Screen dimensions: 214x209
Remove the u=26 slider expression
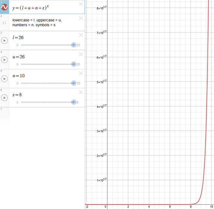pyautogui.click(x=81, y=54)
